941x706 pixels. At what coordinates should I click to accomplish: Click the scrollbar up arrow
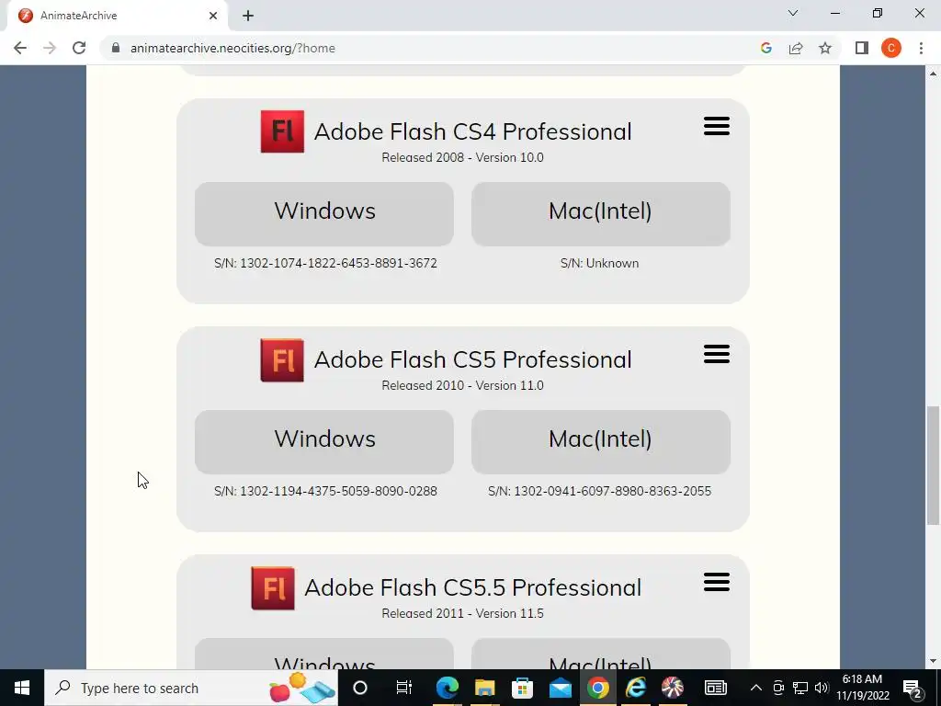coord(933,74)
